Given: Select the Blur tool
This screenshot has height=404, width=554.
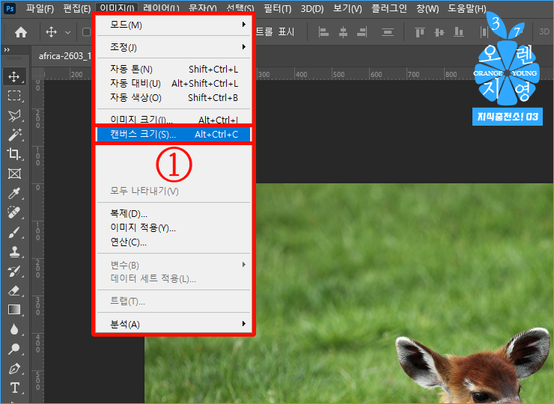Looking at the screenshot, I should [14, 329].
